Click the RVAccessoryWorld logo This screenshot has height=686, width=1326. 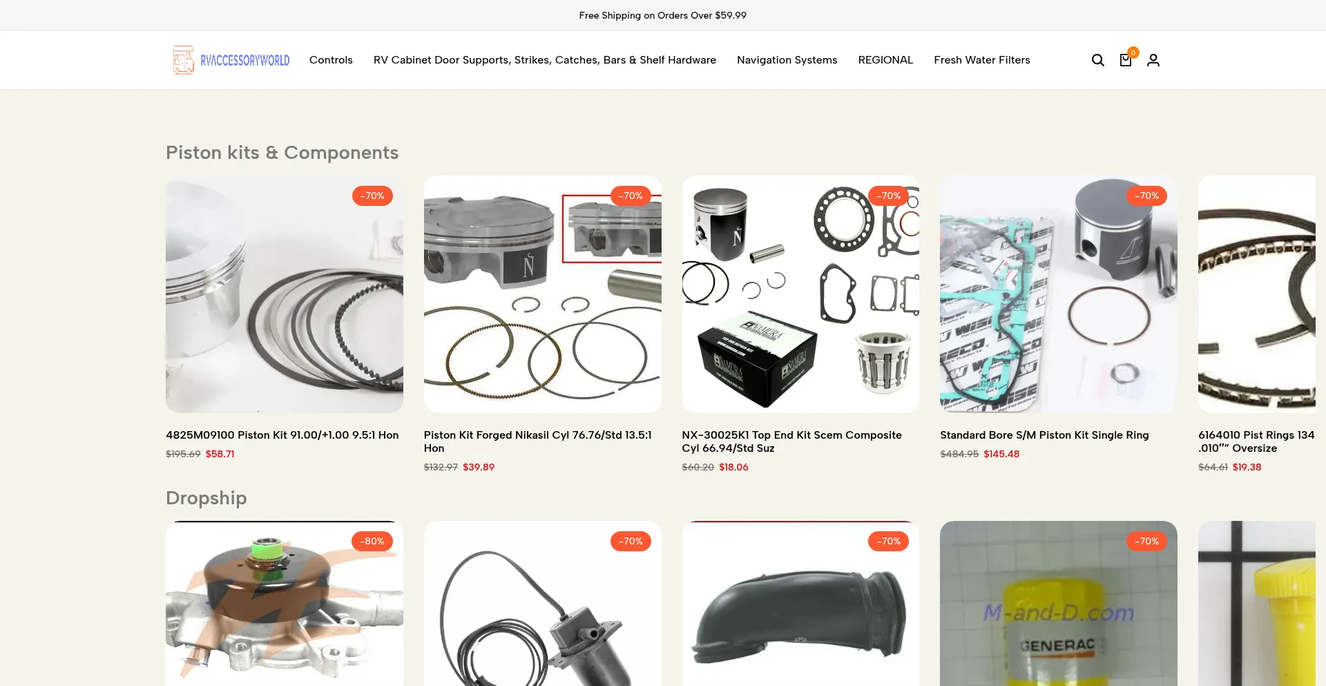pyautogui.click(x=231, y=60)
